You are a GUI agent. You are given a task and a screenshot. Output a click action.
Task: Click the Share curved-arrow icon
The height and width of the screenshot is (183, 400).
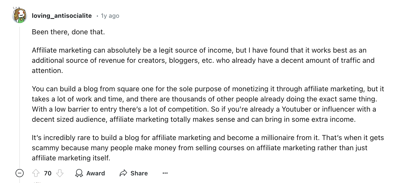point(123,173)
